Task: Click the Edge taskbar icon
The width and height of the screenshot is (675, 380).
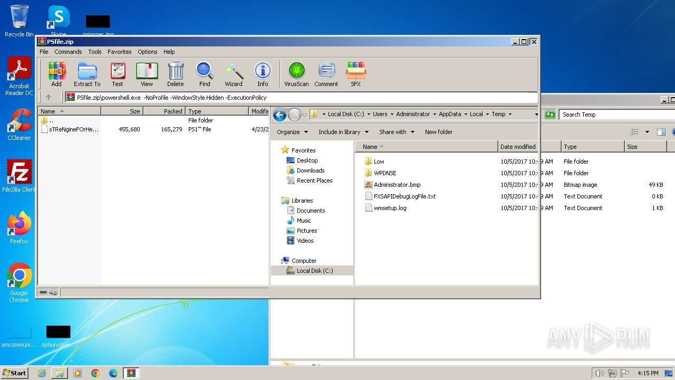Action: [x=113, y=373]
